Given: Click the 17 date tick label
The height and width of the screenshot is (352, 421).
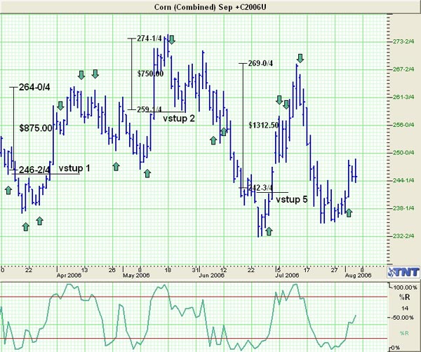Looking at the screenshot, I should click(307, 270).
